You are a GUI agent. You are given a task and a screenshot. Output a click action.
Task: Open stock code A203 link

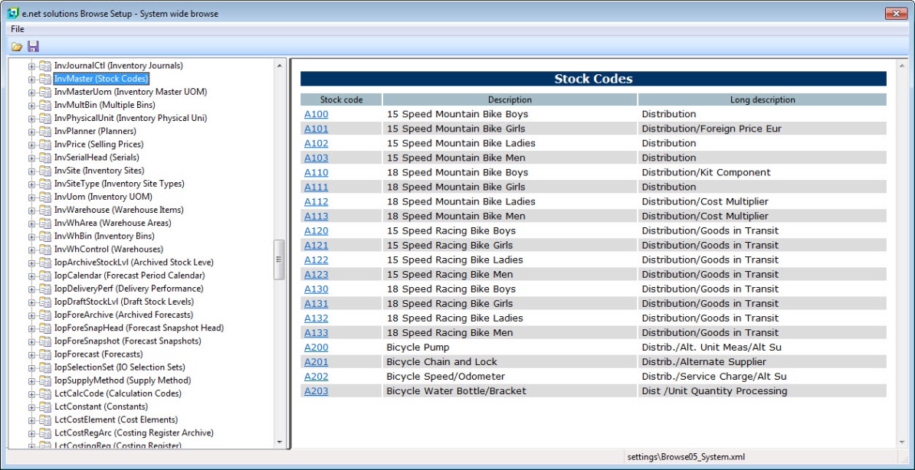316,391
